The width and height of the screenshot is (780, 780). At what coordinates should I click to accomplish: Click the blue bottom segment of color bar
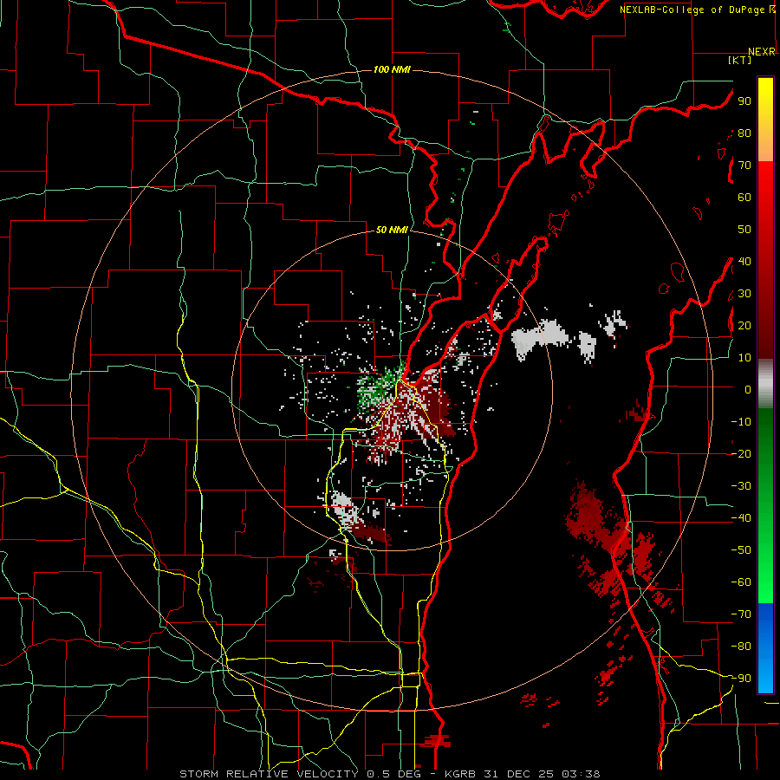coord(765,648)
